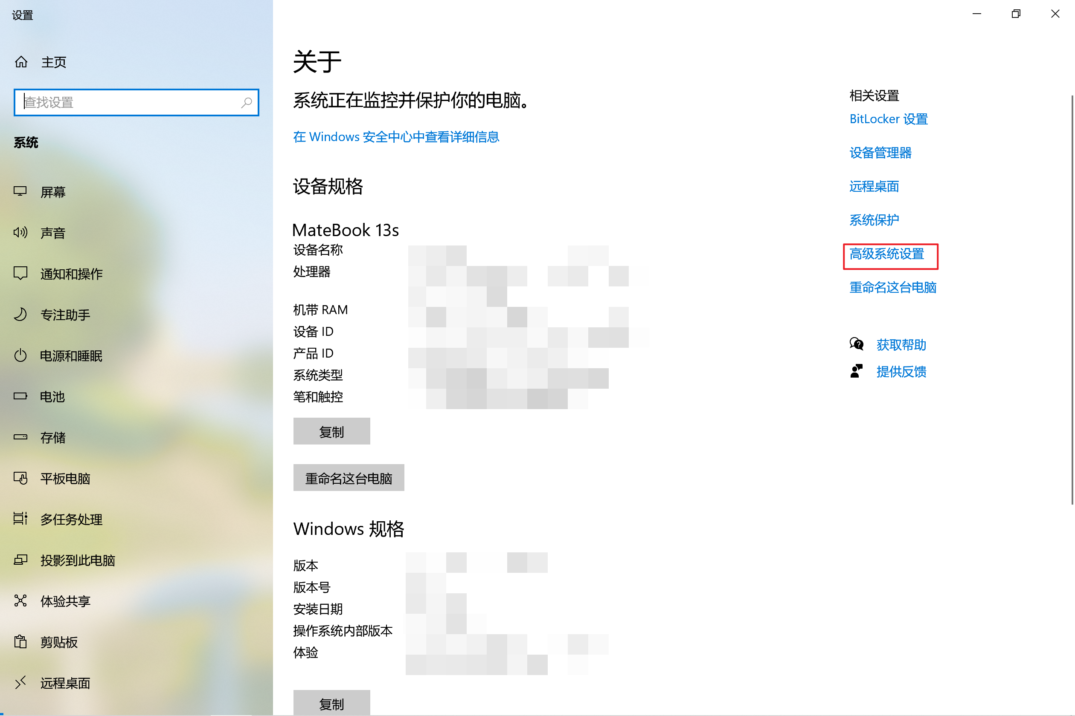Open 设备管理器 from related settings
Viewport: 1075px width, 716px height.
(880, 153)
